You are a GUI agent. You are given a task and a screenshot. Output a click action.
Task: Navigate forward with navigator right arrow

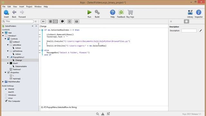point(36,26)
